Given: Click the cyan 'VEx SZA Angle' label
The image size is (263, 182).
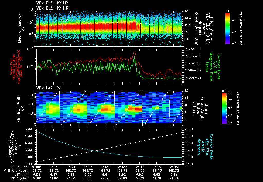Looking at the screenshot, I should [x=205, y=147].
